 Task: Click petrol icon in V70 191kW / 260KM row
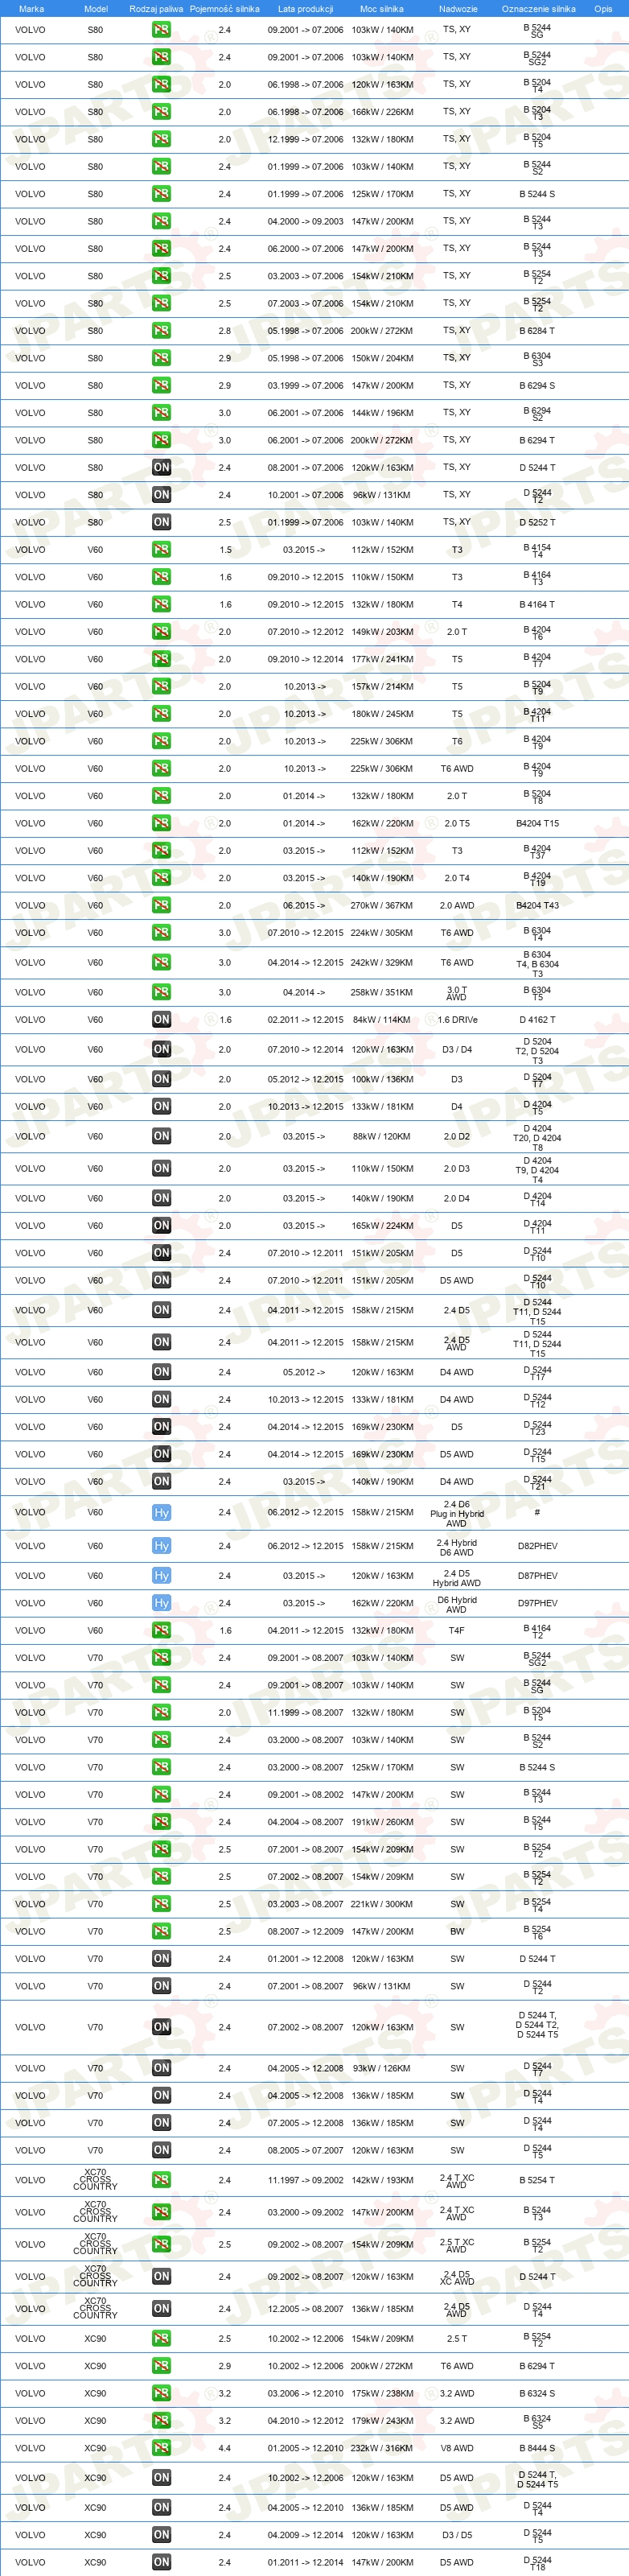pos(161,1822)
